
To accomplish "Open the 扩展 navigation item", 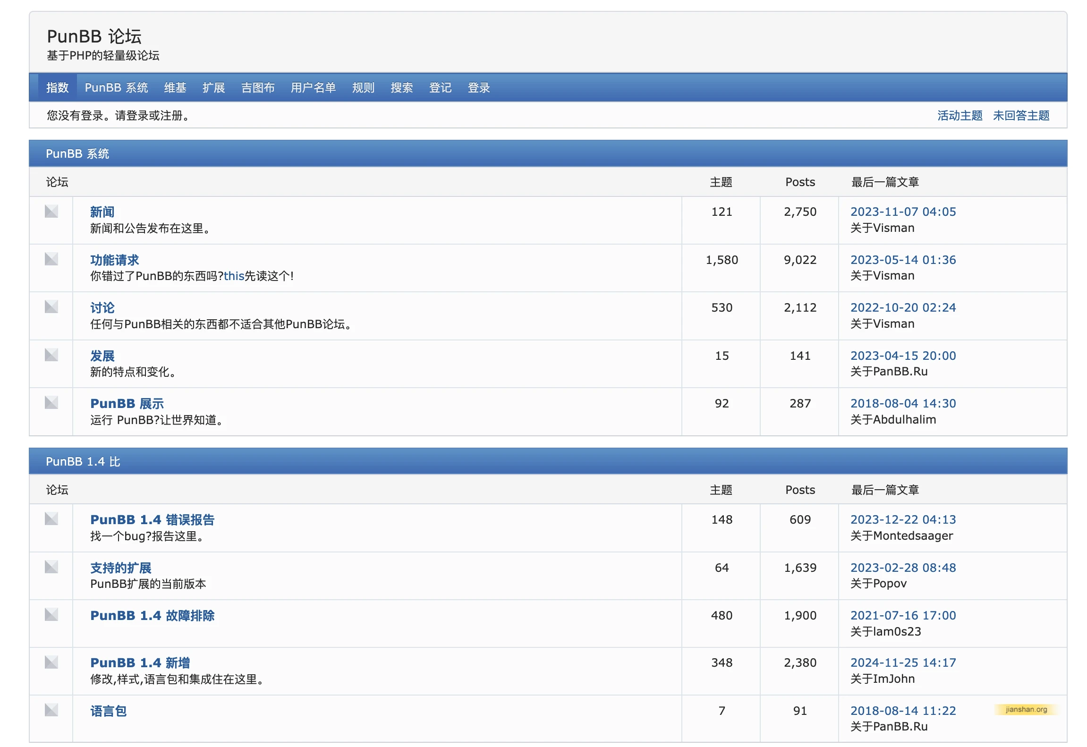I will tap(214, 87).
